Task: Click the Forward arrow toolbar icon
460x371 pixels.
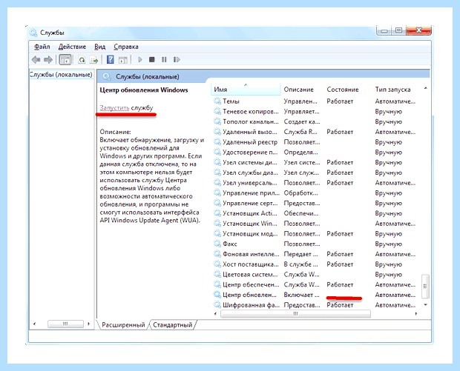Action: tap(48, 60)
